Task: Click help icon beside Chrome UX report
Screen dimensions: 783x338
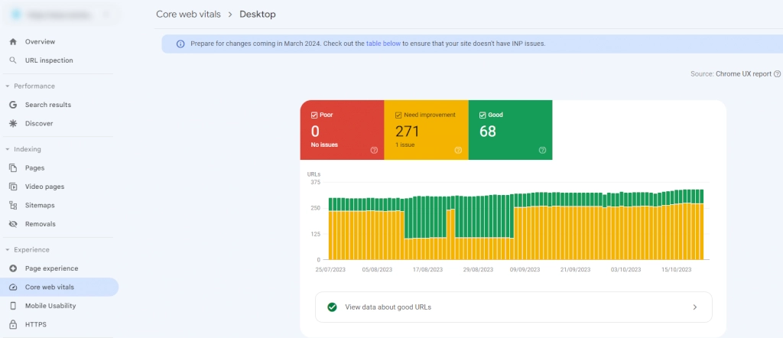Action: coord(777,74)
